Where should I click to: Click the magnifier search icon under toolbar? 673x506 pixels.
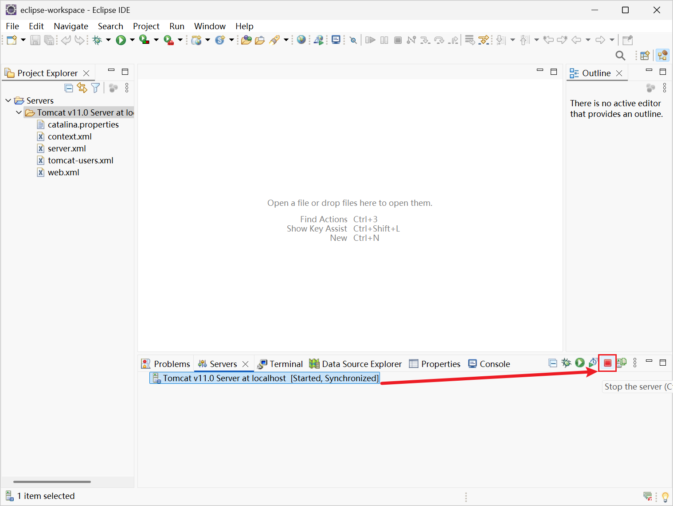pyautogui.click(x=620, y=55)
